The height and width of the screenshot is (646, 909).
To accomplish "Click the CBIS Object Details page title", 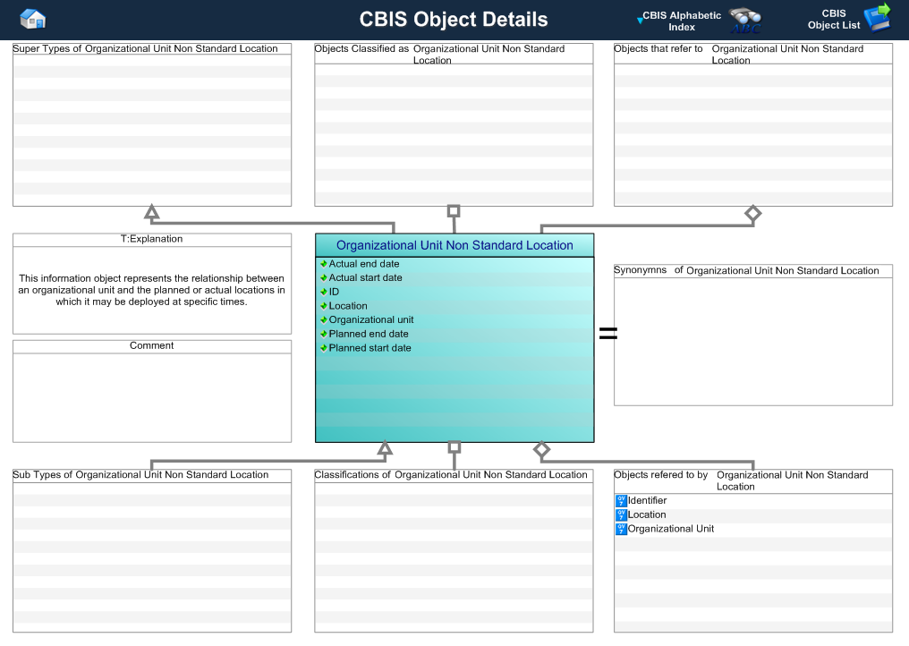I will (454, 19).
